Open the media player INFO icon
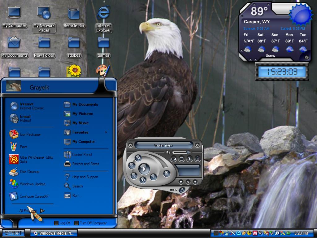317x238 pixels. click(182, 190)
